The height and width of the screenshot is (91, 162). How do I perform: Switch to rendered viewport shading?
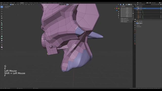coord(131,5)
